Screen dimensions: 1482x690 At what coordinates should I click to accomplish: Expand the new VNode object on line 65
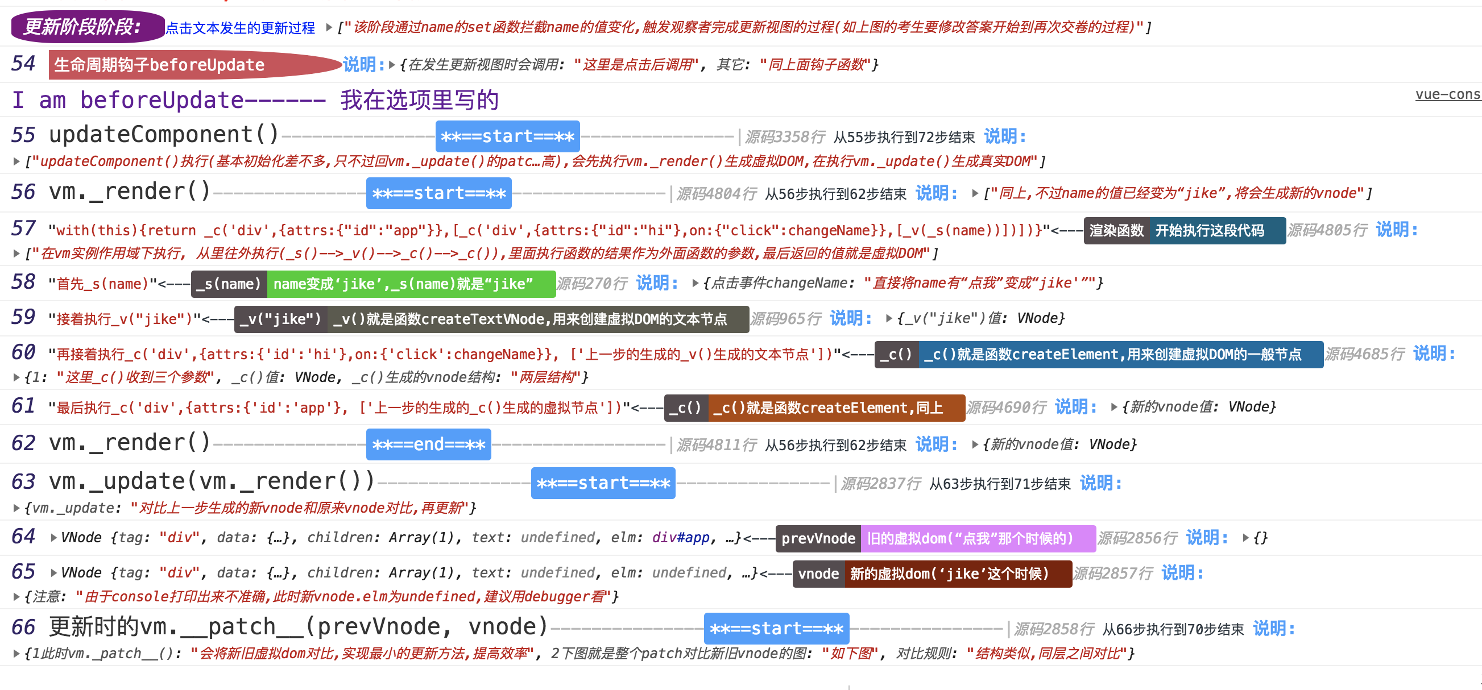[x=53, y=573]
